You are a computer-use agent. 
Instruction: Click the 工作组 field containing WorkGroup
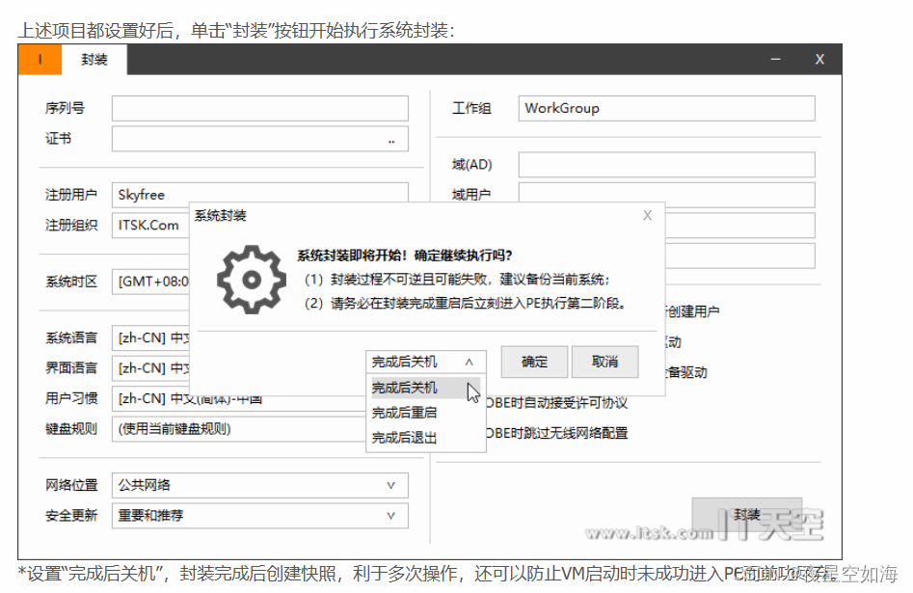pyautogui.click(x=666, y=108)
